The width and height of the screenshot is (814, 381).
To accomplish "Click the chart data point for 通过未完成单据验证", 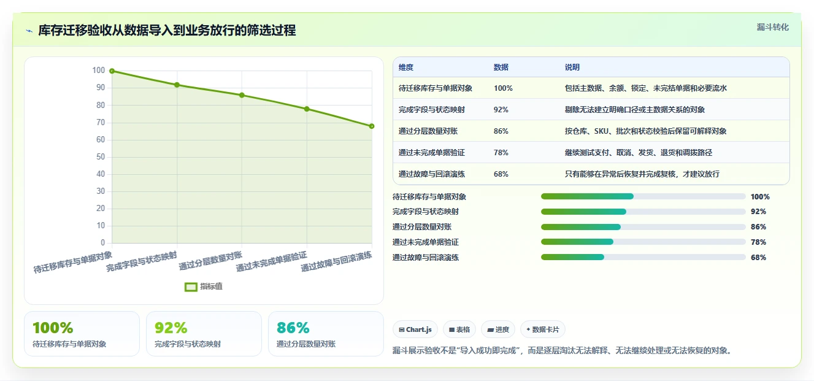I will 307,109.
